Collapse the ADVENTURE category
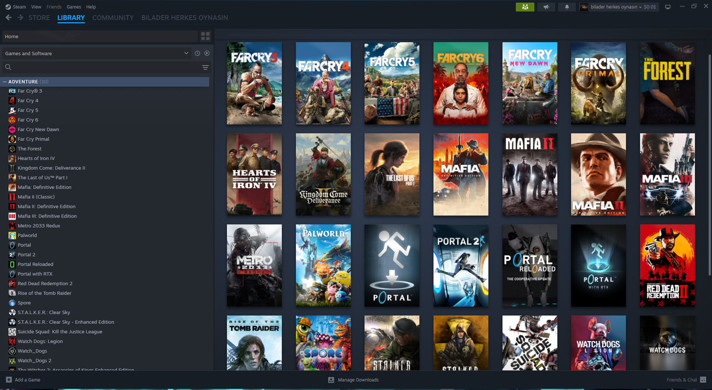 point(5,82)
